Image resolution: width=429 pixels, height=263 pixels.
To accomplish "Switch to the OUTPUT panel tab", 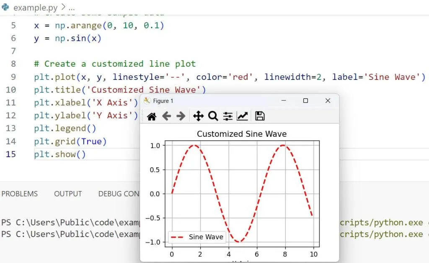I will tap(68, 194).
